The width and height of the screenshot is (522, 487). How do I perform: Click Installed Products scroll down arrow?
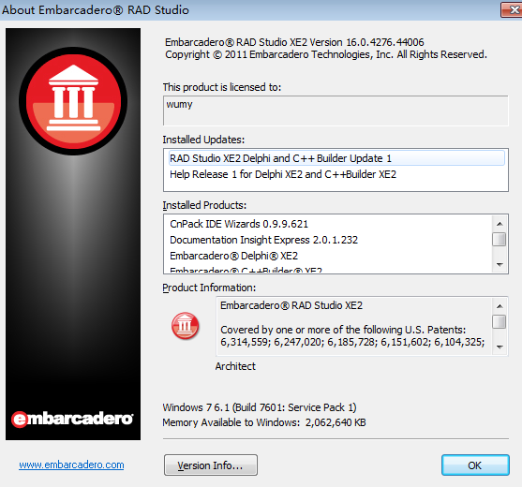coord(500,265)
